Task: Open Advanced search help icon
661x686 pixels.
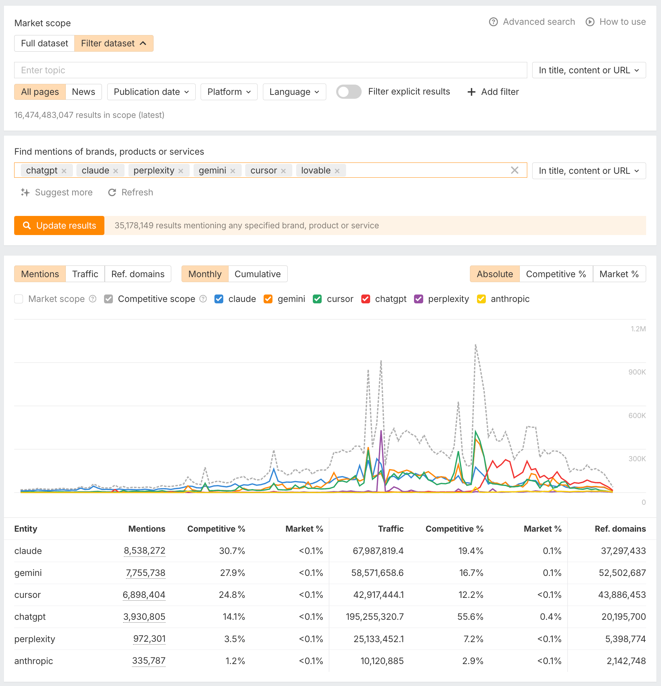Action: (x=493, y=22)
